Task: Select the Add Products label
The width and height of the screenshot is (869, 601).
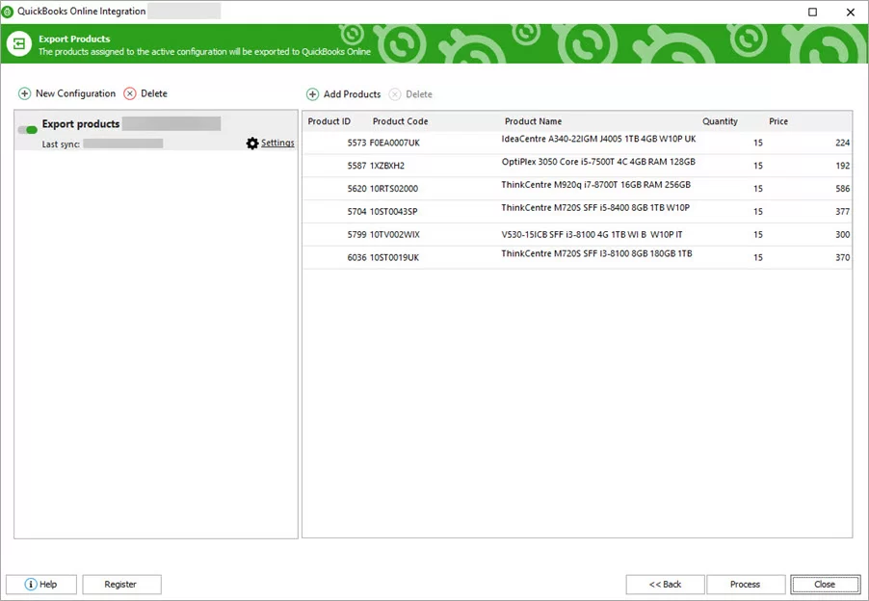Action: coord(352,94)
